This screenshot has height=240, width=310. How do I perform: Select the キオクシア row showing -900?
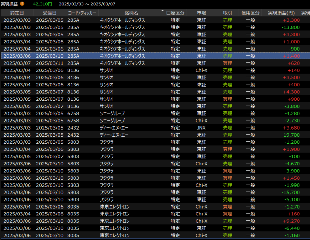pos(155,49)
